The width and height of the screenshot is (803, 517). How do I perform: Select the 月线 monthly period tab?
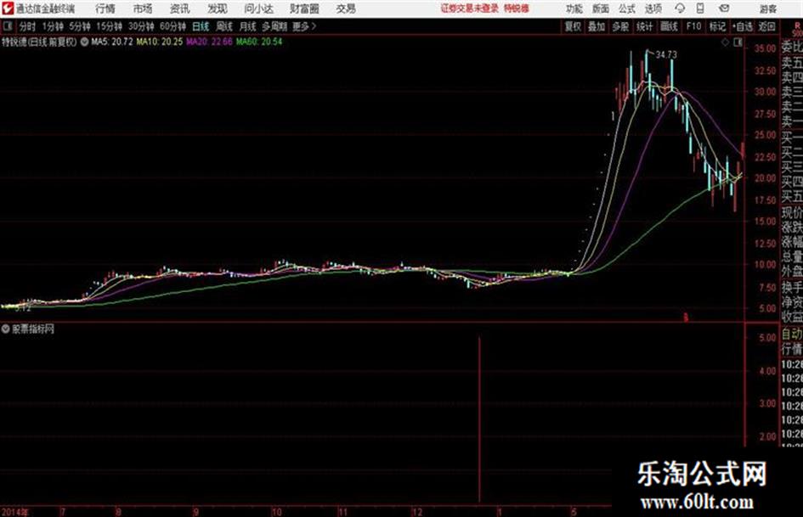(247, 26)
